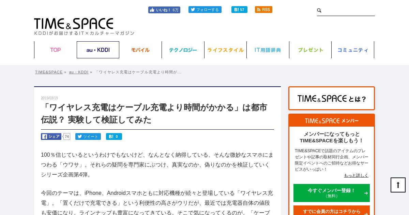409x215 pixels.
Task: Share the article with Facebook シェア
Action: [51, 137]
